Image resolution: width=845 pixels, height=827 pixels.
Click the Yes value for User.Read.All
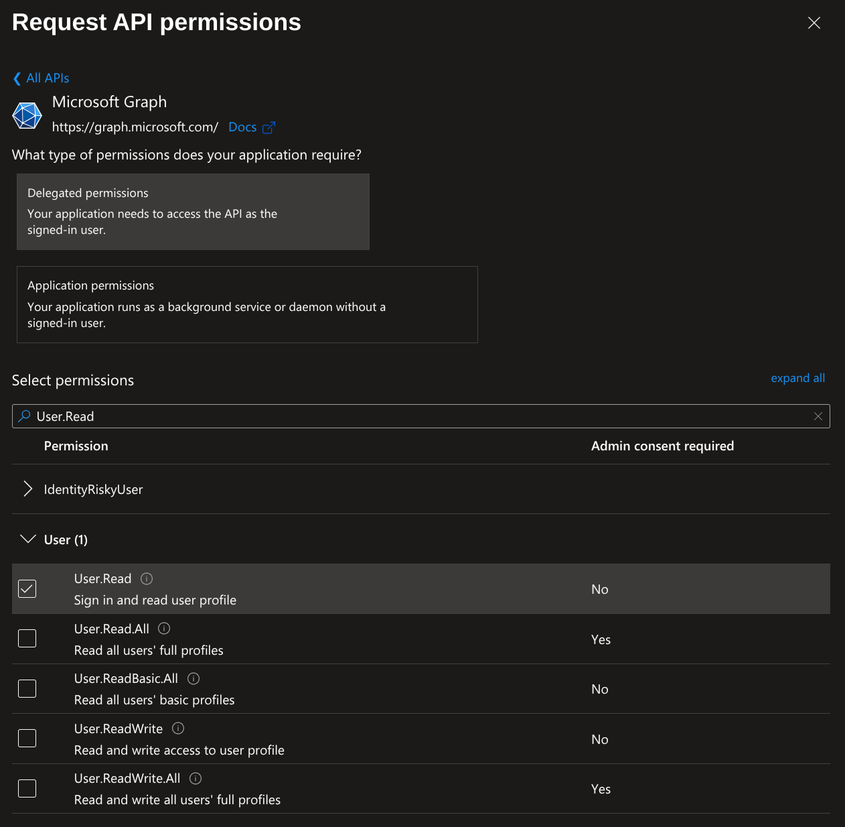(601, 640)
